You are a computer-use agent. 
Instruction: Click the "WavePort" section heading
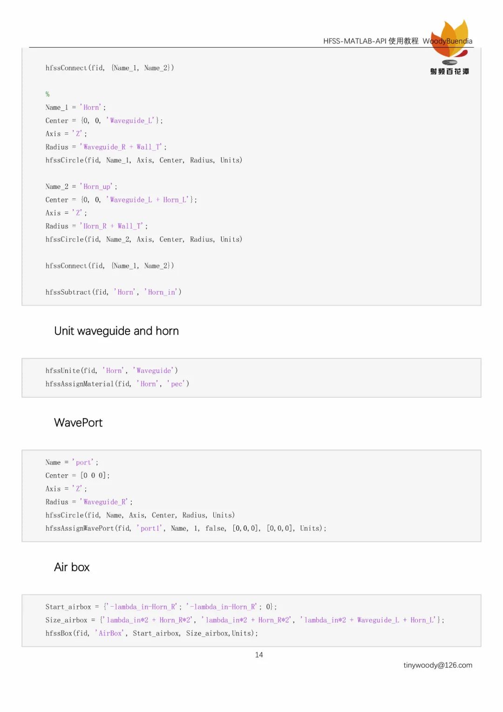coord(78,423)
